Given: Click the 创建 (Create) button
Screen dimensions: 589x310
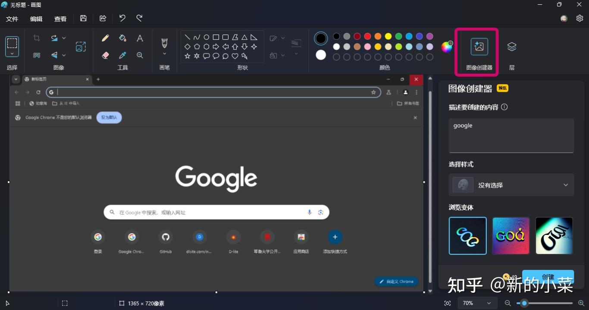Looking at the screenshot, I should coord(548,277).
